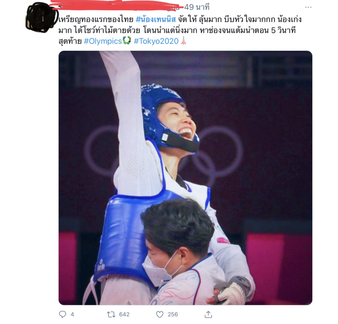Follow the #Olympics hashtag link
Image resolution: width=338 pixels, height=324 pixels.
[x=103, y=41]
